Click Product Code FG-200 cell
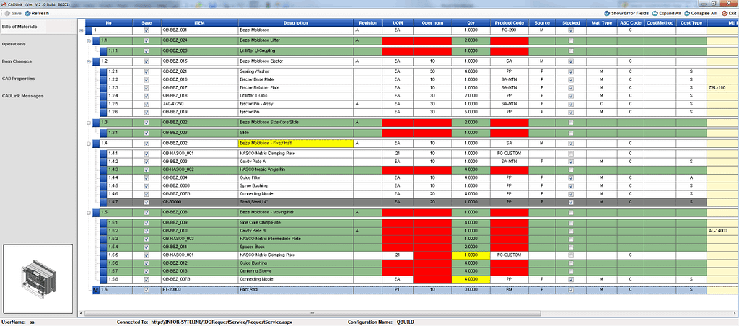The width and height of the screenshot is (739, 326). coord(510,30)
